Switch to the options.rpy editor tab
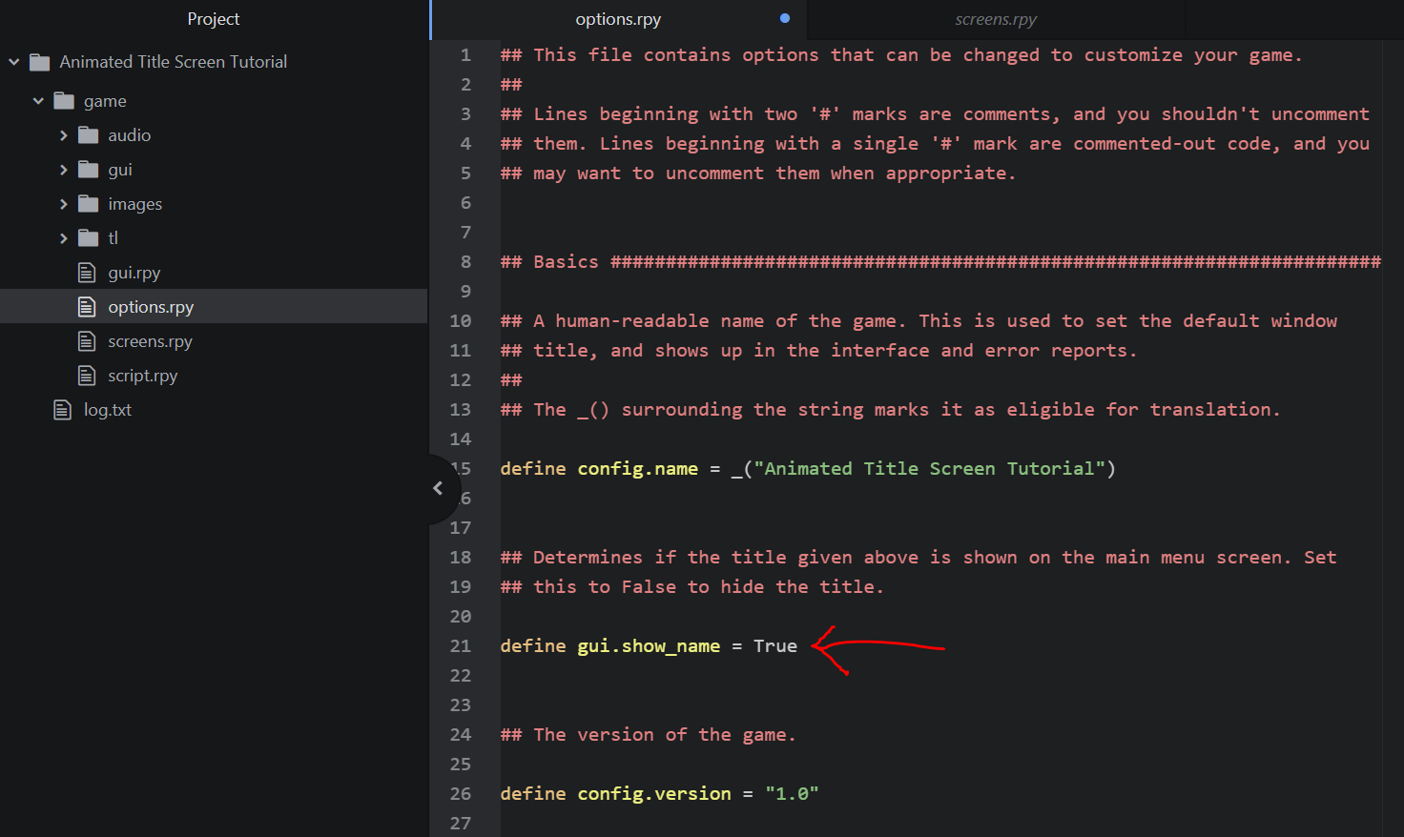1404x837 pixels. (x=618, y=19)
